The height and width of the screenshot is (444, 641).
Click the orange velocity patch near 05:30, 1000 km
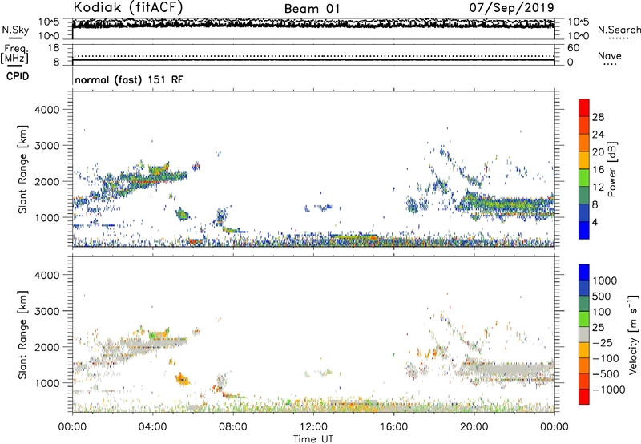click(183, 379)
